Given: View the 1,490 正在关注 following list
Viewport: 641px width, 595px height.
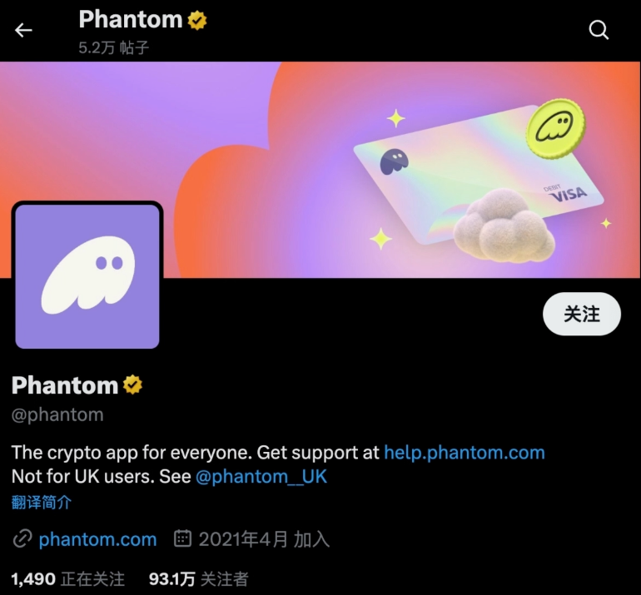Looking at the screenshot, I should point(68,578).
